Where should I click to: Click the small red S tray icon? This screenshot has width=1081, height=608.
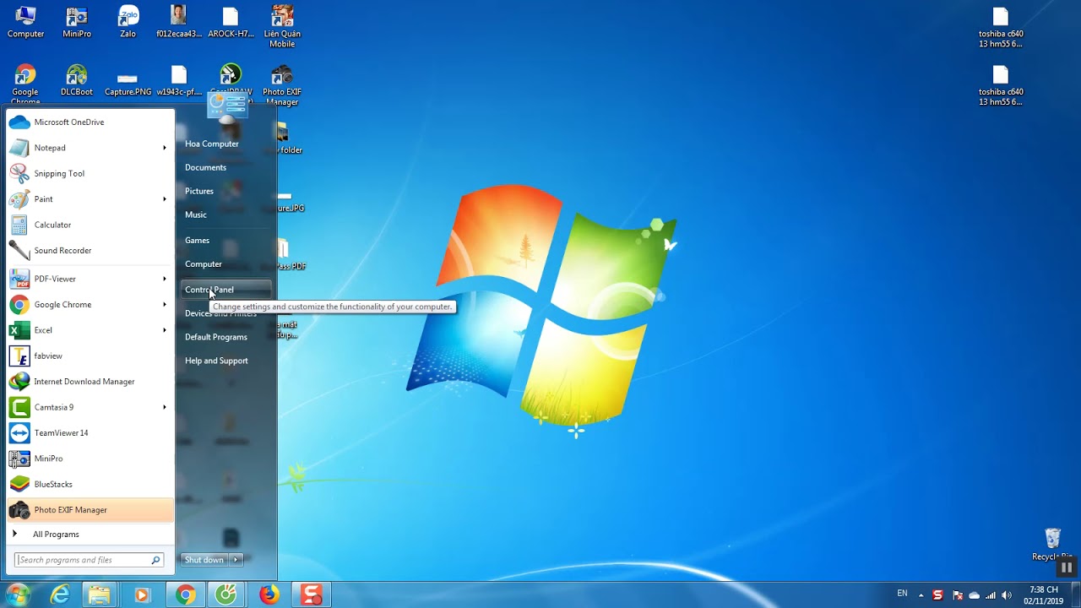[x=937, y=595]
